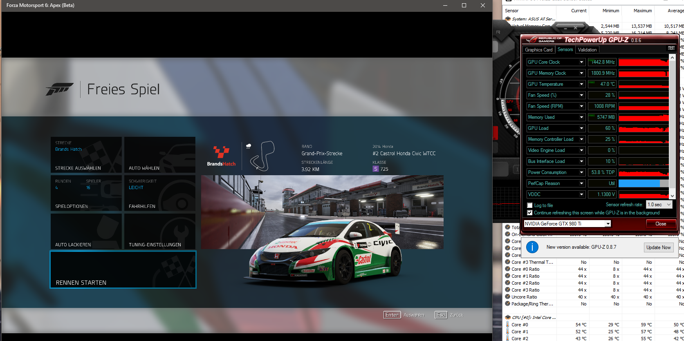
Task: Click the blue info icon in update notice
Action: click(x=532, y=247)
